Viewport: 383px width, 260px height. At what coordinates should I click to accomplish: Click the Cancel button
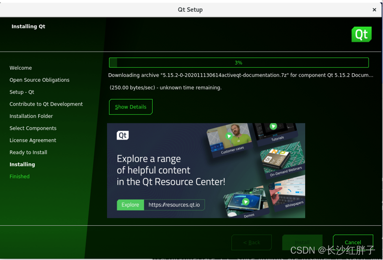point(353,242)
